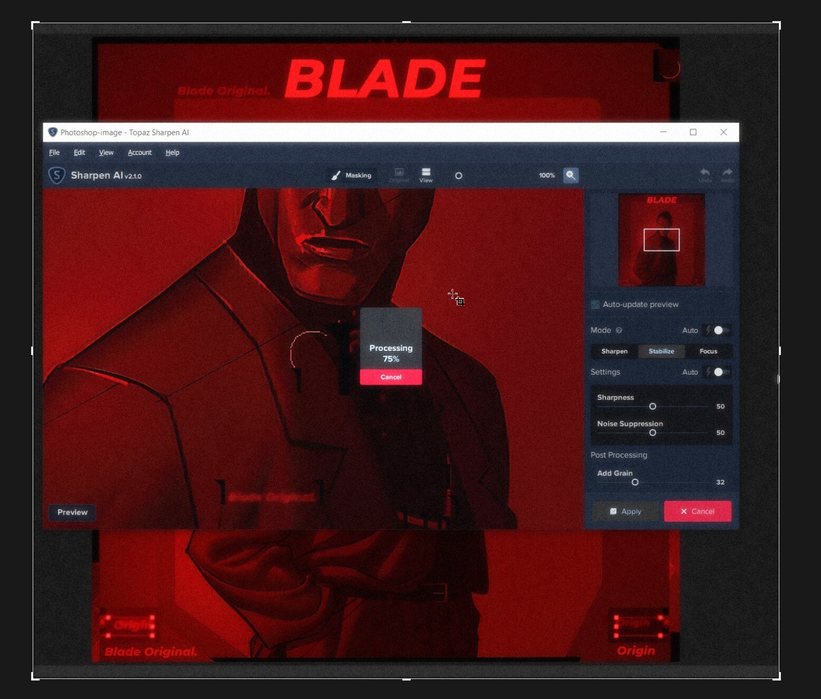Select the Stabilize mode

(662, 351)
